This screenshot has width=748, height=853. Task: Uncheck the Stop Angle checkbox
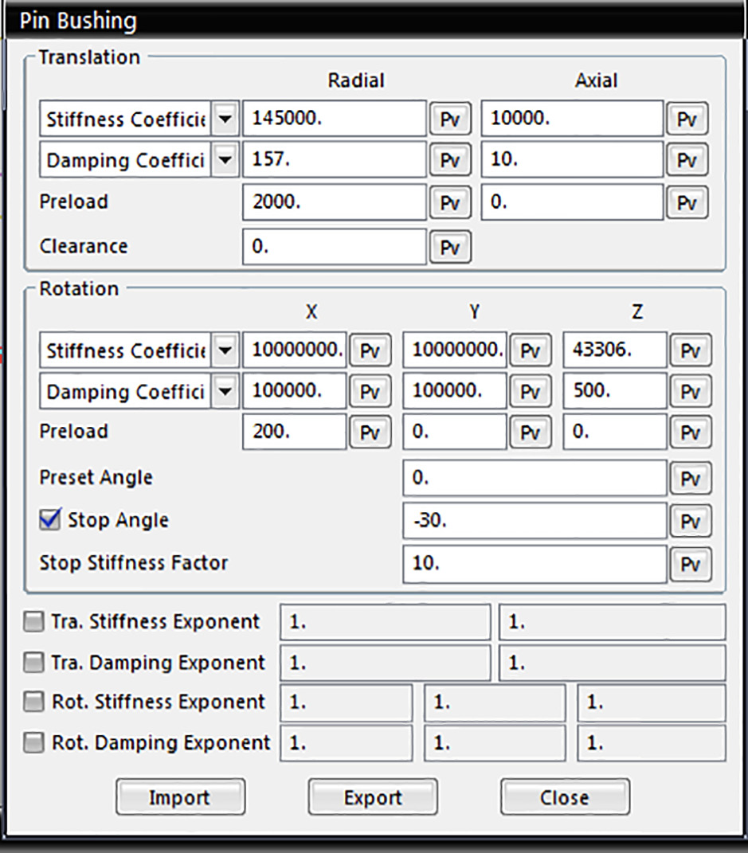click(50, 520)
